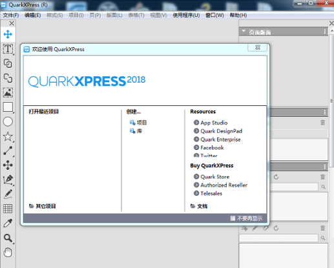Select the Zoom magnifier tool
Screen dimensions: 334x268
click(8, 238)
